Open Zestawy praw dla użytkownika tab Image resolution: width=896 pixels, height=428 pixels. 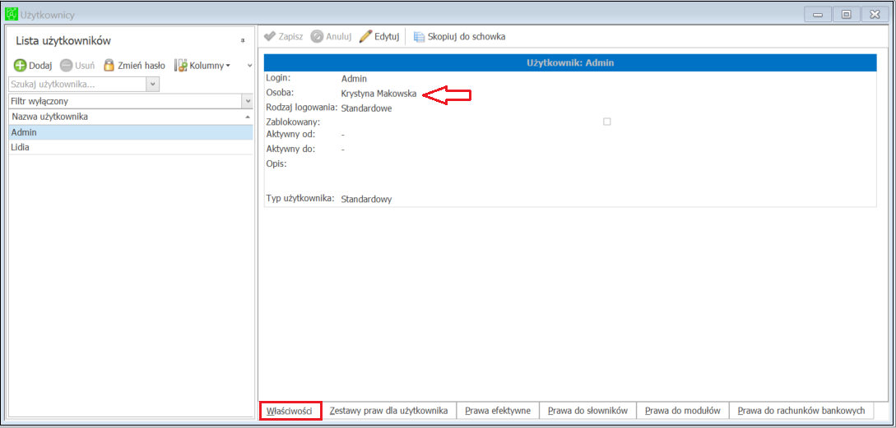(388, 410)
